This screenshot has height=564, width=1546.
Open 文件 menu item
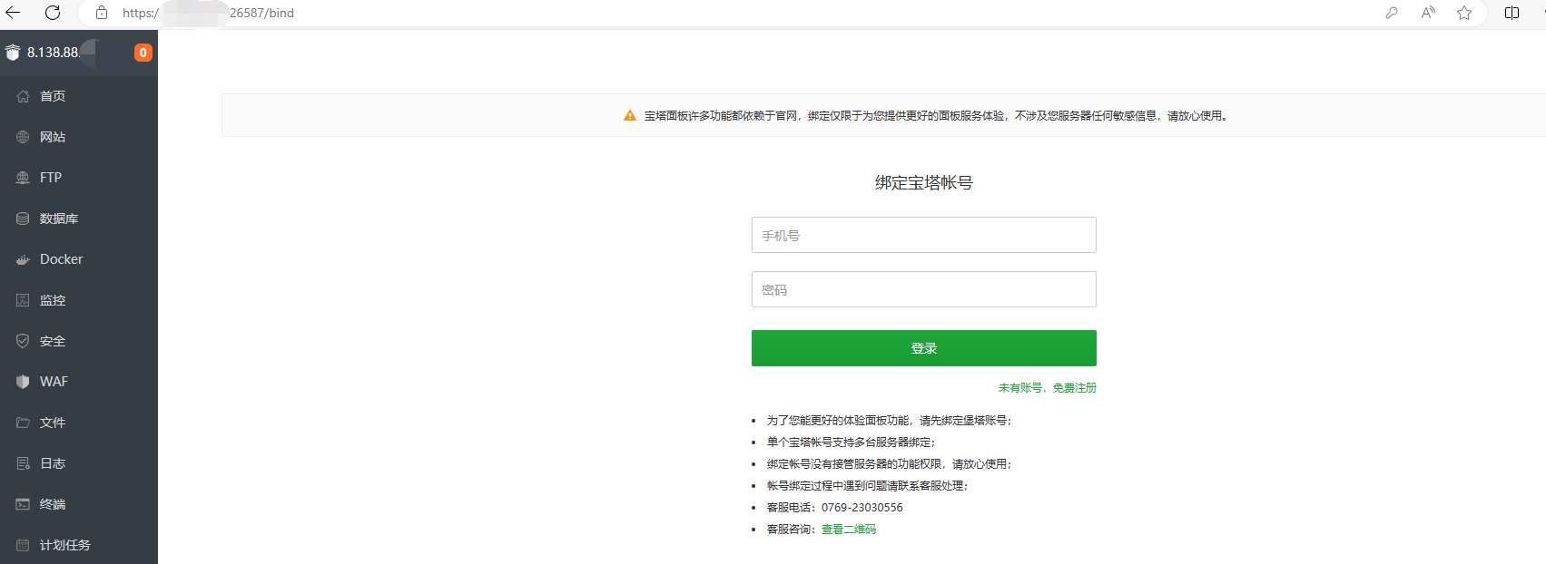tap(79, 423)
